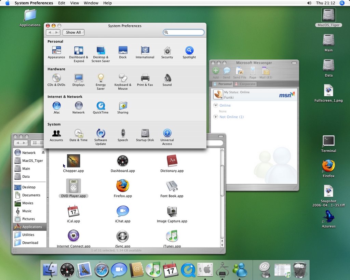The width and height of the screenshot is (350, 280).
Task: Open Spotlight search in the menu bar
Action: click(x=342, y=3)
